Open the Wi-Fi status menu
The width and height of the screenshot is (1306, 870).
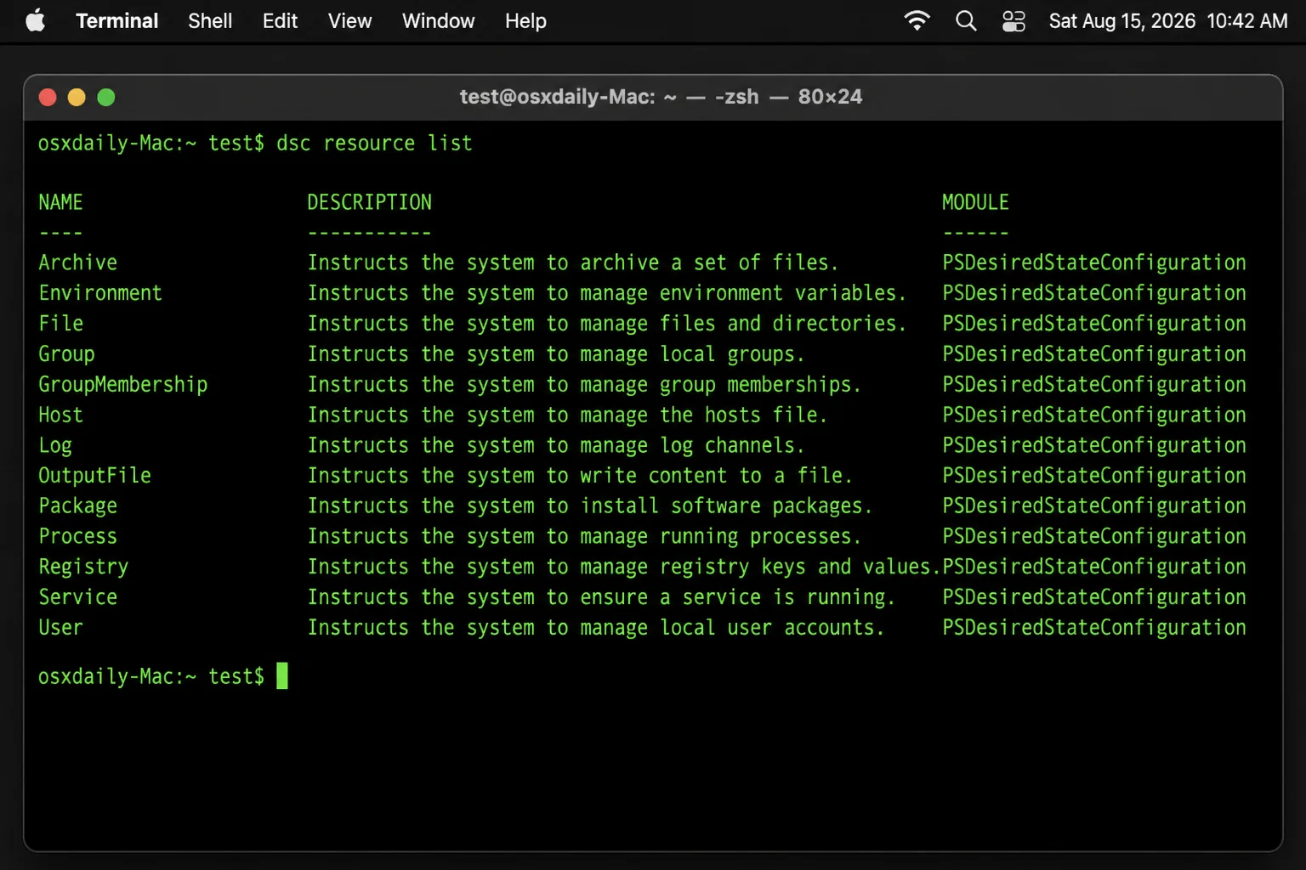(x=917, y=20)
